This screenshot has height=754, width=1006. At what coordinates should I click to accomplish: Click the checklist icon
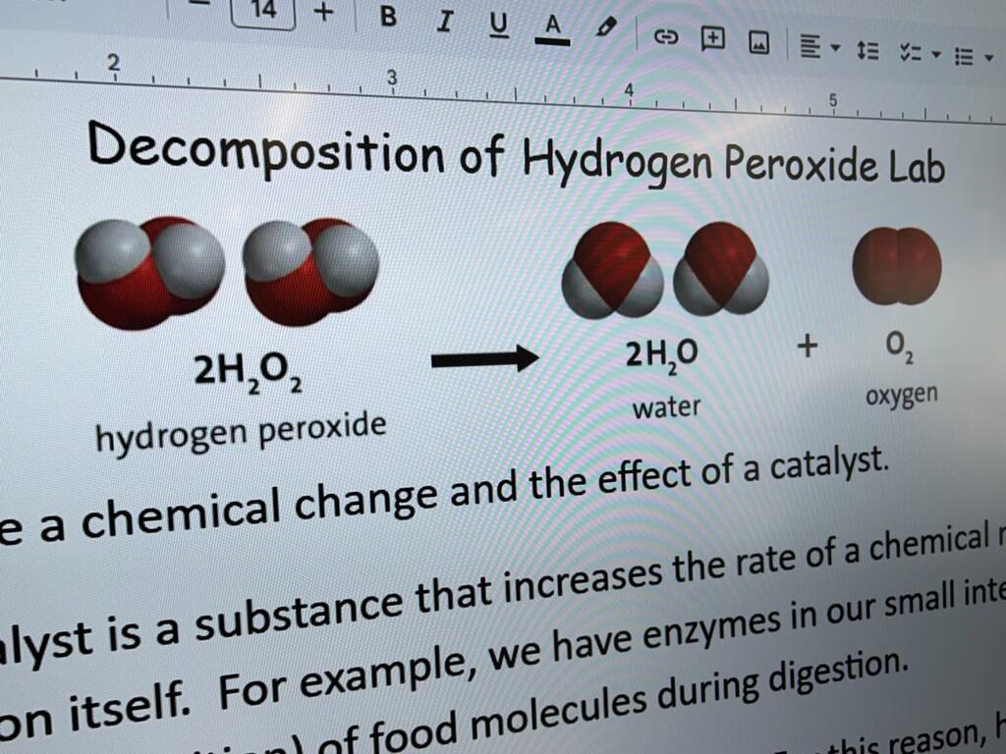coord(909,54)
